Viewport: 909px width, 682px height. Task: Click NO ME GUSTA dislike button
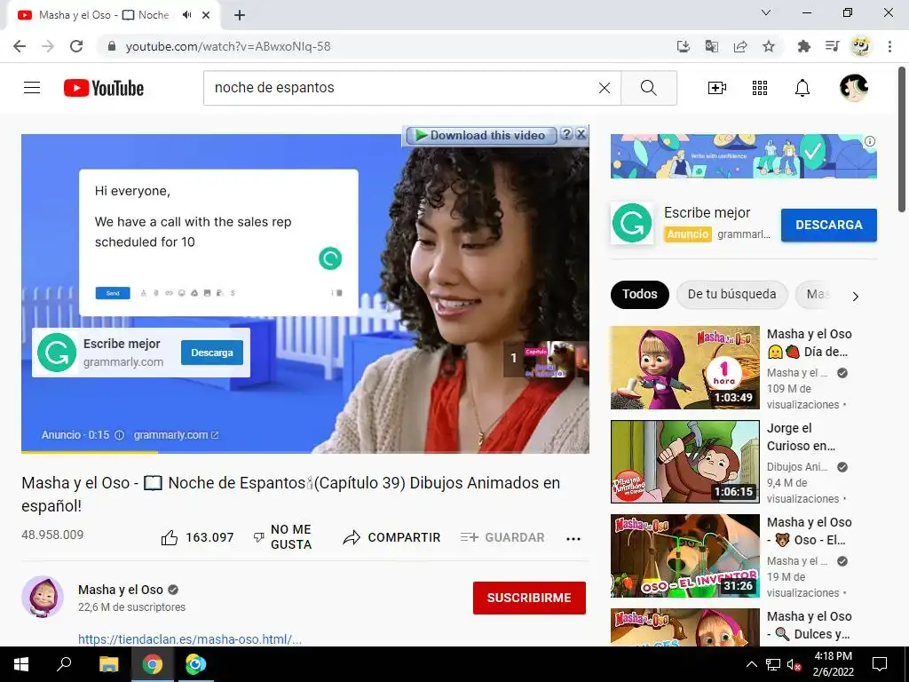(283, 537)
